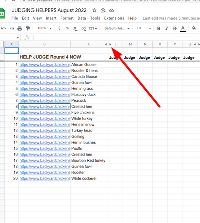This screenshot has width=200, height=223.
Task: Open the text color picker
Action: point(183,28)
